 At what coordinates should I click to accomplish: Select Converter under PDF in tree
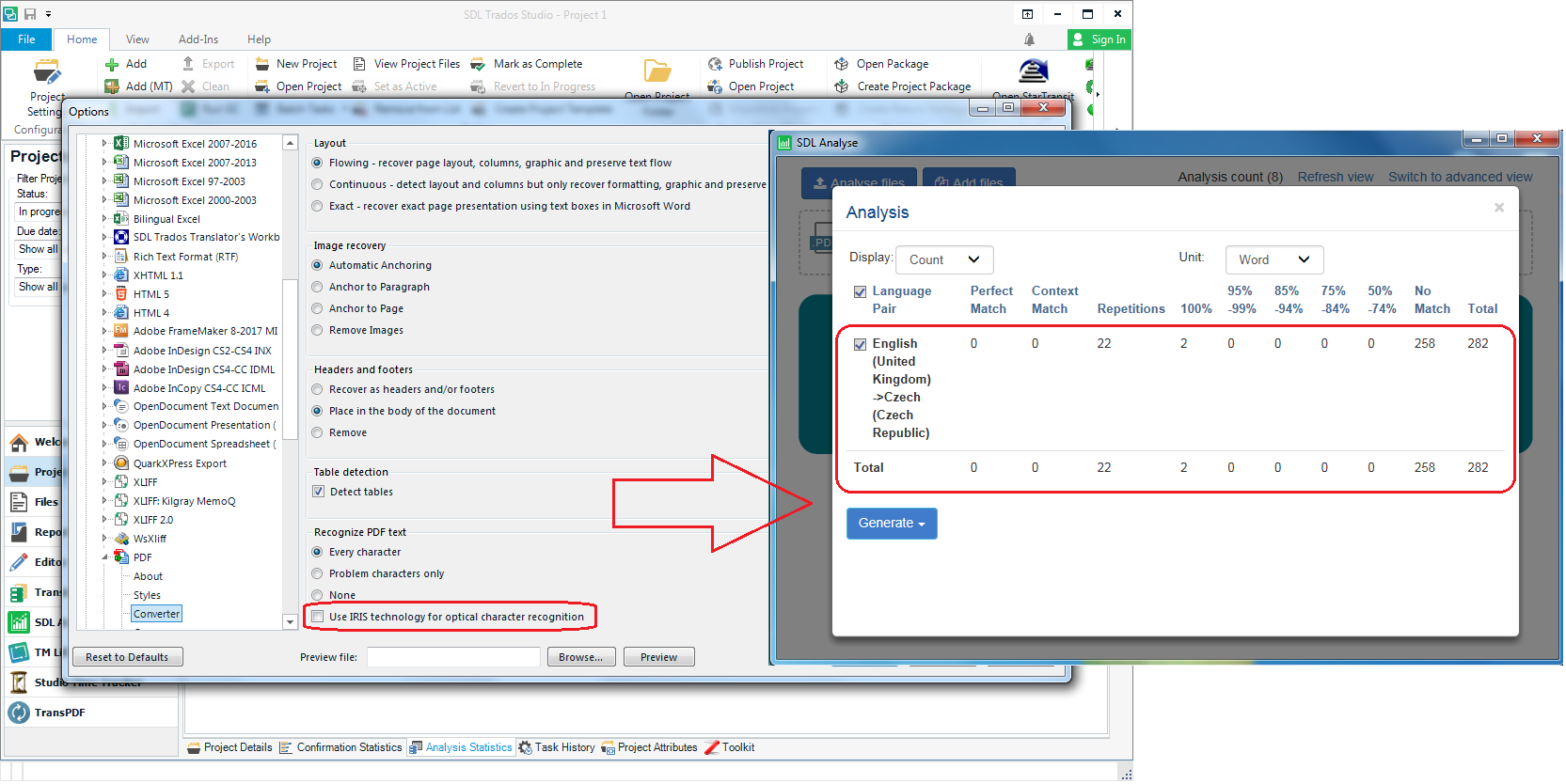[x=156, y=615]
